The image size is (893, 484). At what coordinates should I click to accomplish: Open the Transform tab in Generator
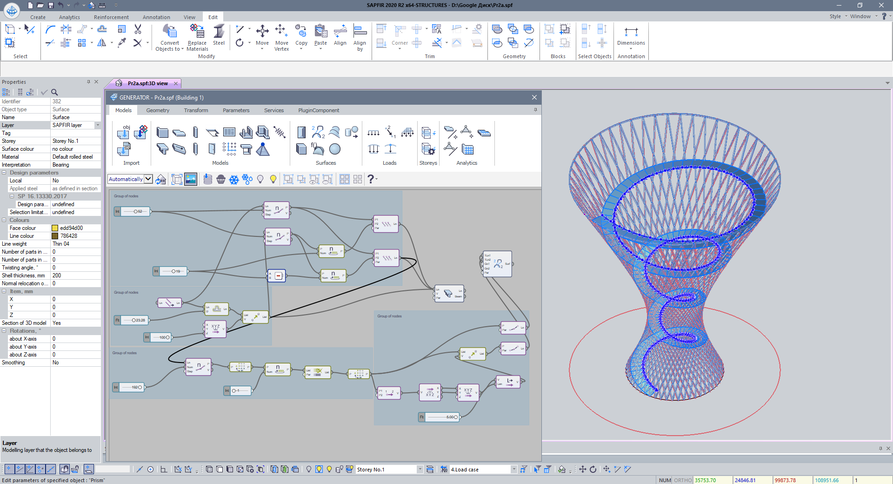pyautogui.click(x=196, y=110)
